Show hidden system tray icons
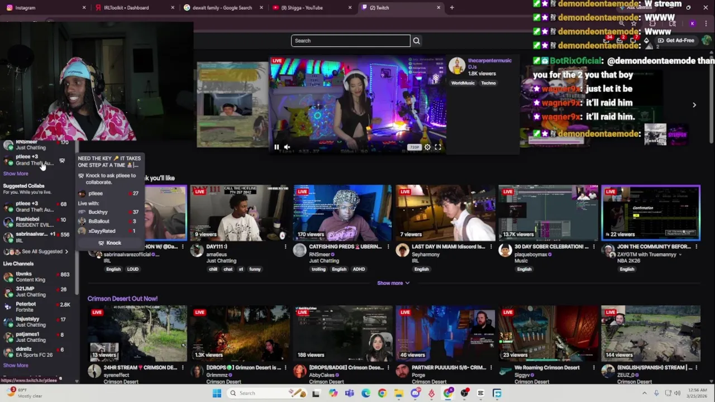715x402 pixels. [x=644, y=393]
